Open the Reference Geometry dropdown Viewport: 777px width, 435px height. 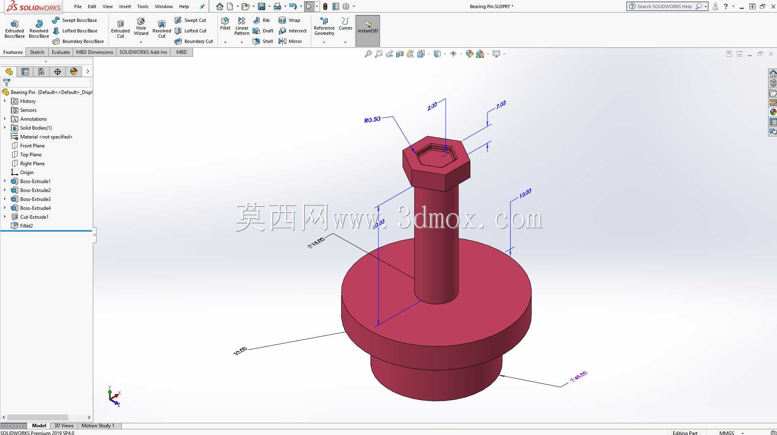pos(324,42)
